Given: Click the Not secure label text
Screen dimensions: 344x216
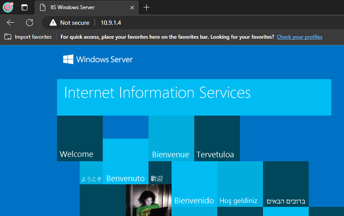Looking at the screenshot, I should pos(75,23).
